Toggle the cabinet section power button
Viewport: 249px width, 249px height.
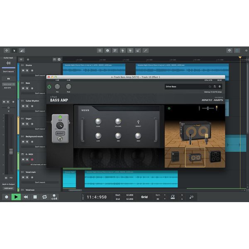coord(169,108)
